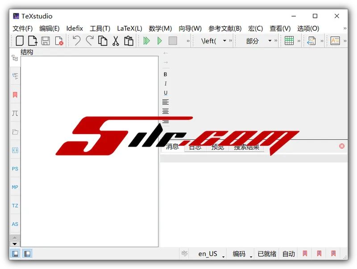The height and width of the screenshot is (269, 357).
Task: Click the 已就绪 status text
Action: [x=267, y=254]
